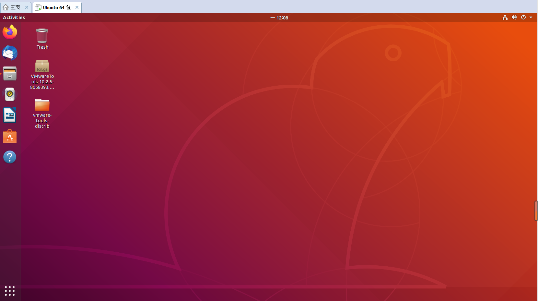538x301 pixels.
Task: Show Applications grid
Action: tap(10, 291)
